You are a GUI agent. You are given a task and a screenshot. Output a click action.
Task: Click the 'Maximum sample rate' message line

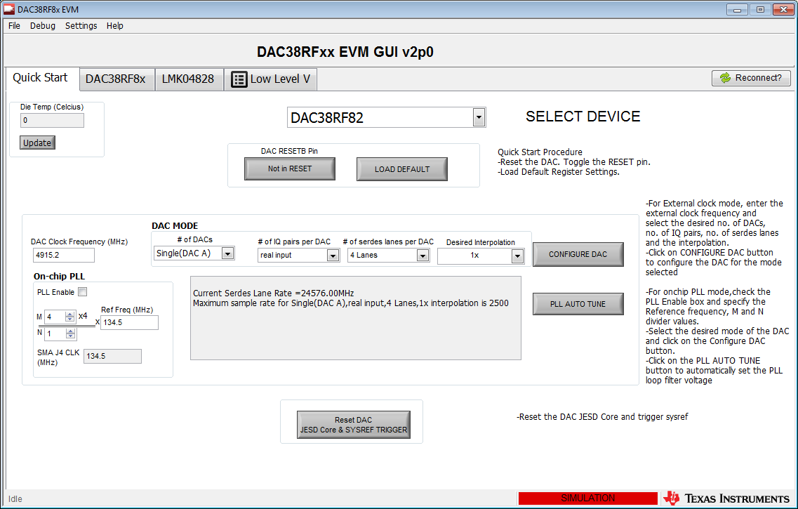[x=351, y=303]
